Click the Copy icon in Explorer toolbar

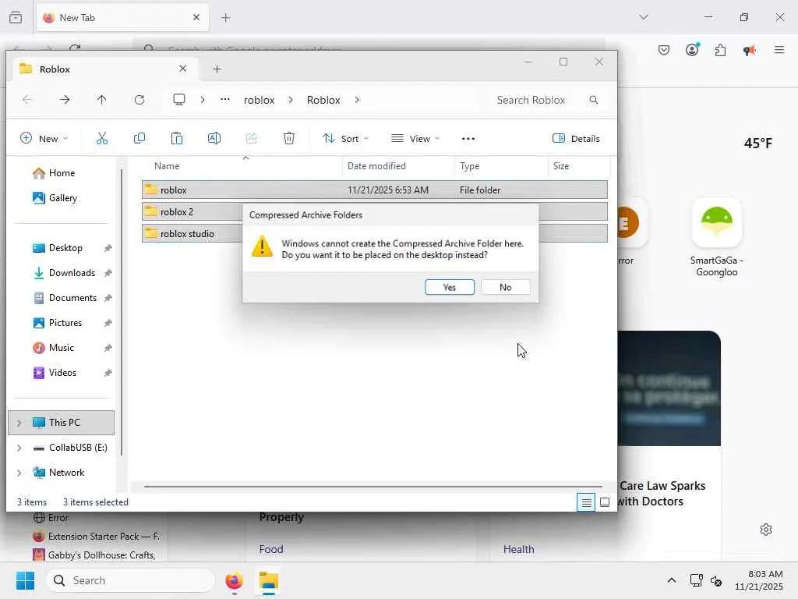(x=139, y=139)
